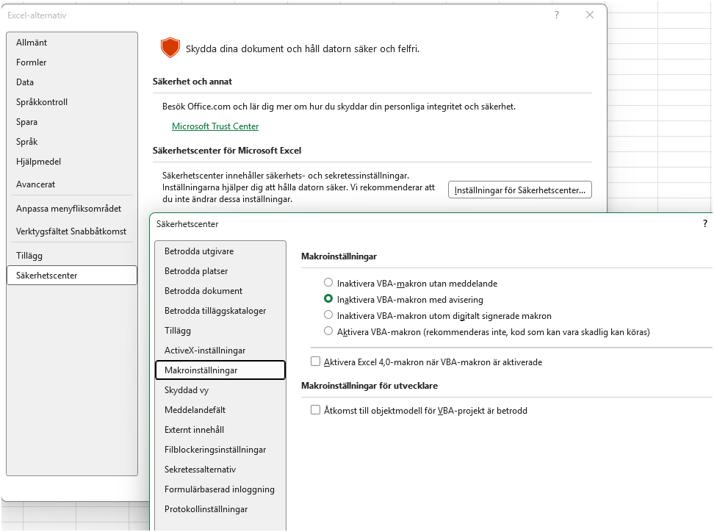Open Protokollinställningar section

pos(220,509)
